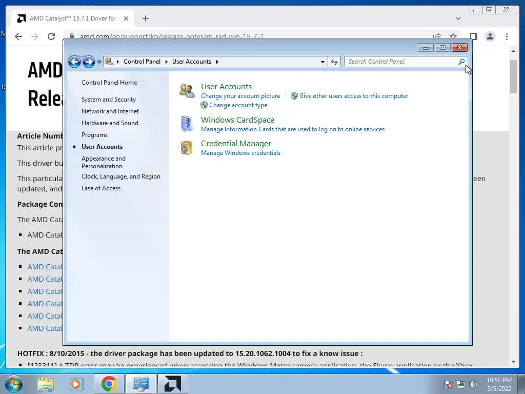Open Chrome three-dot menu
The image size is (525, 394).
507,36
